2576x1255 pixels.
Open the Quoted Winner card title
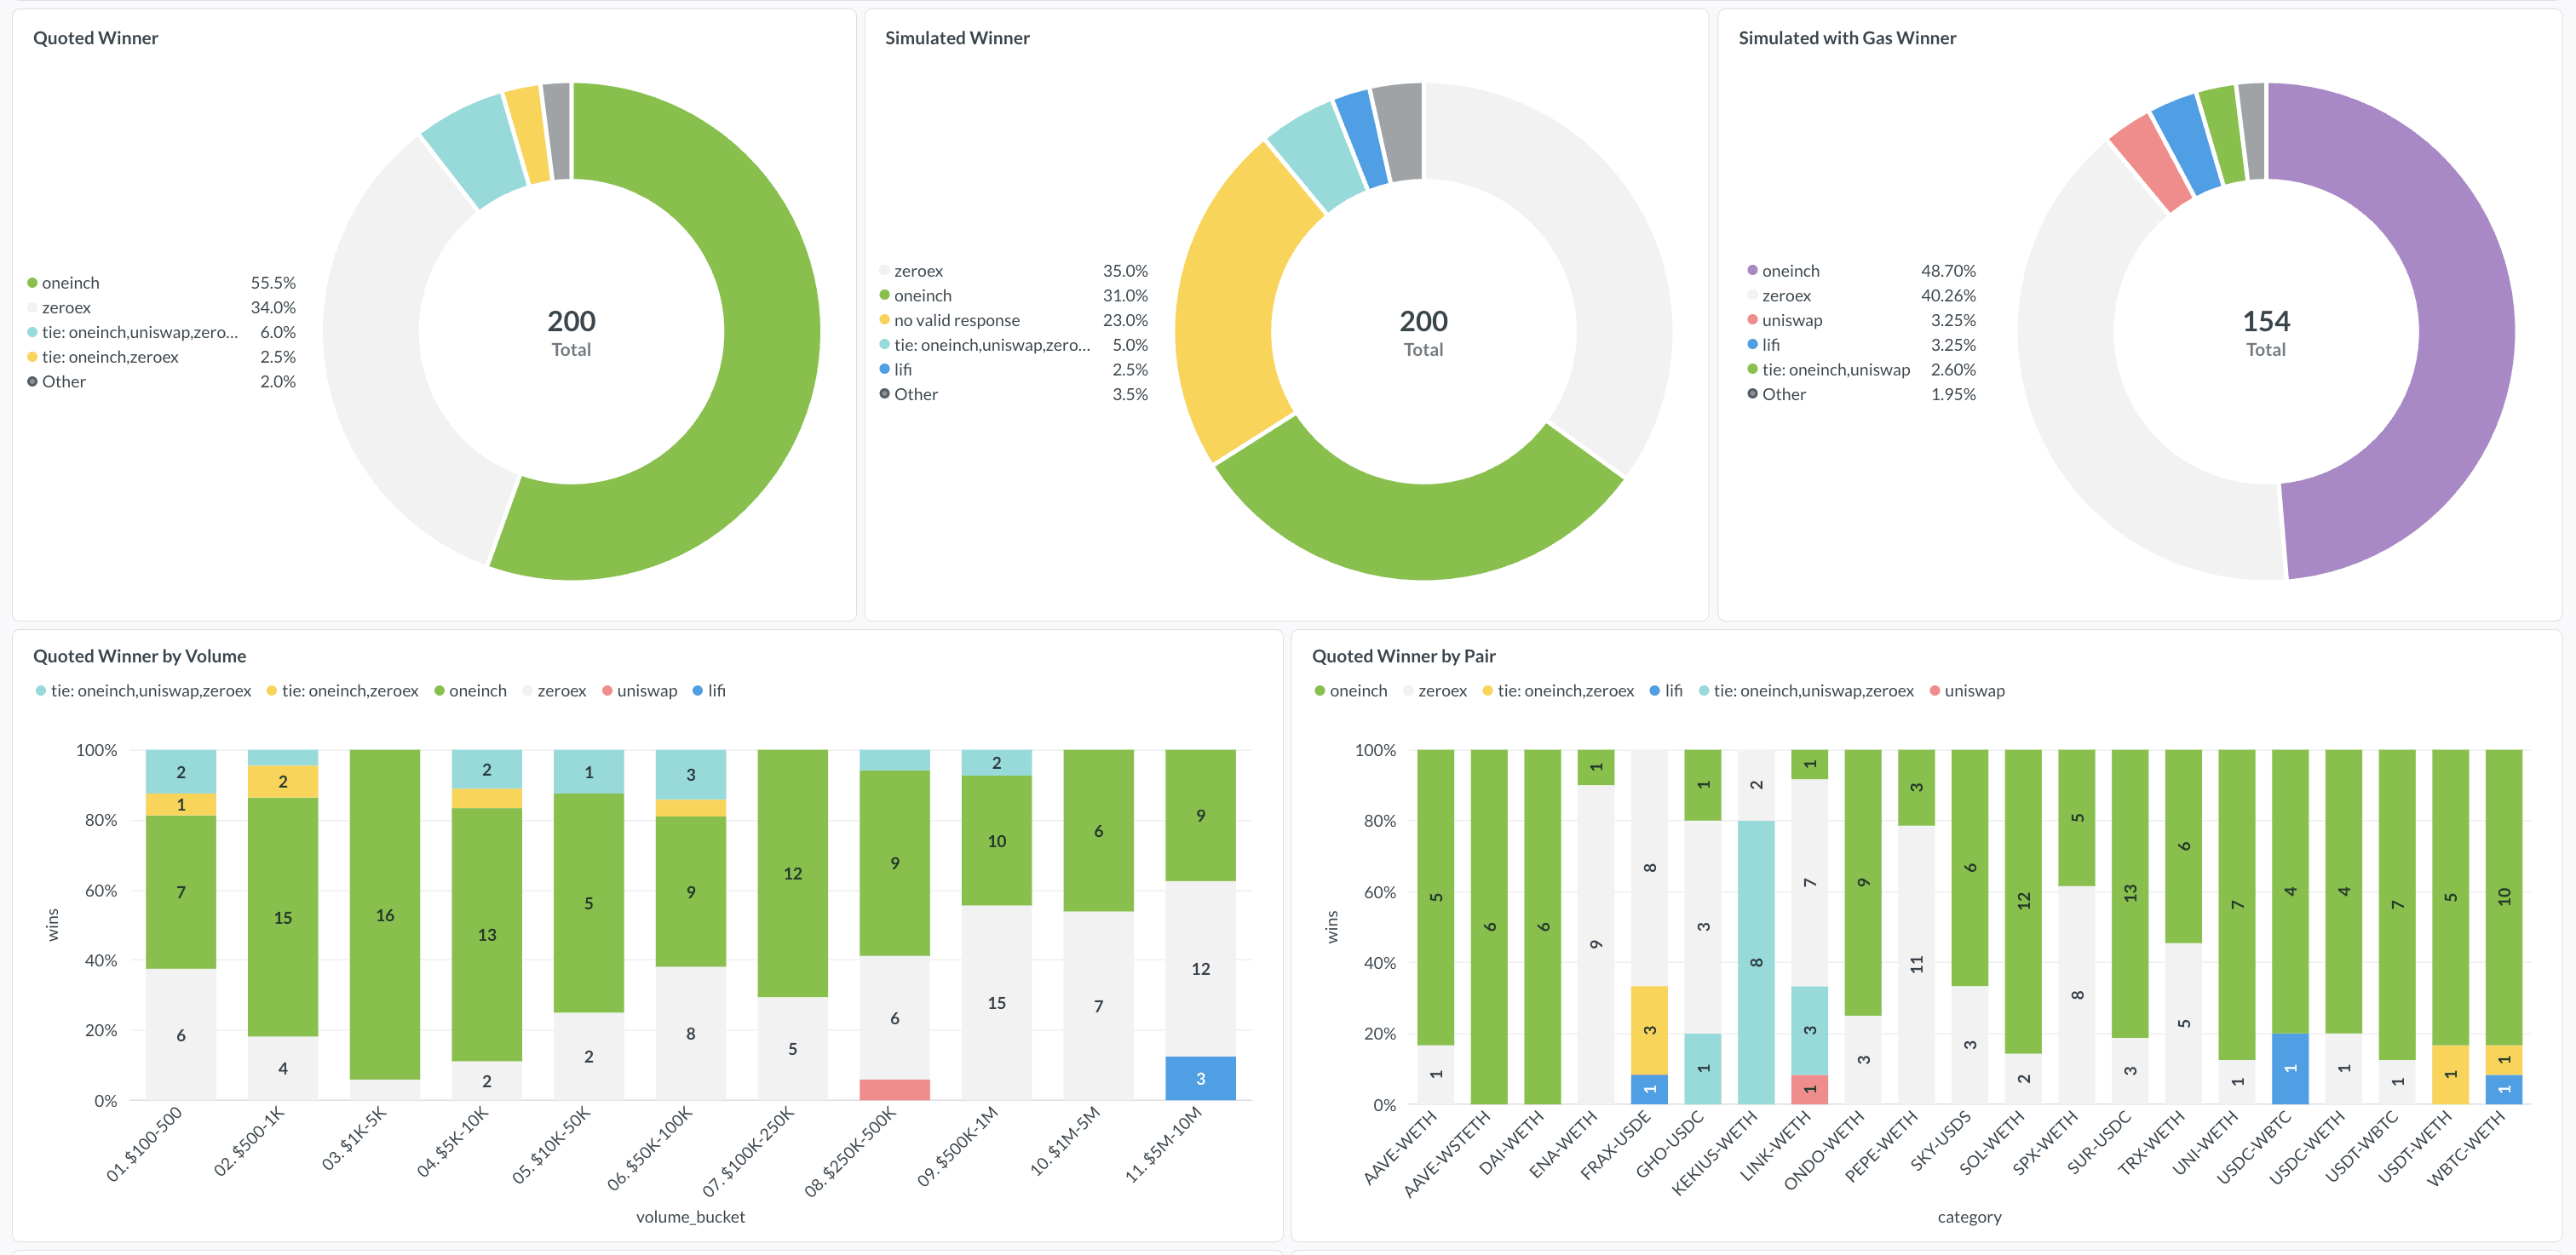click(96, 38)
